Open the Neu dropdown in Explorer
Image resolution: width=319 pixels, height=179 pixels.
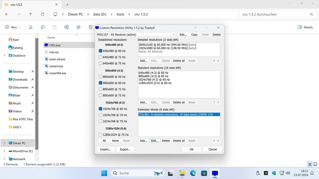[13, 27]
